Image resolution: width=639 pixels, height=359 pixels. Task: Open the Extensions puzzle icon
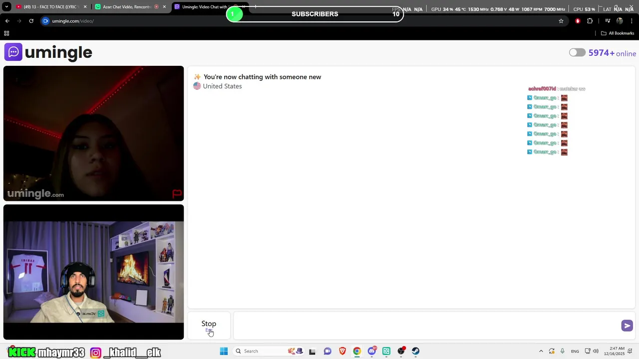point(590,21)
